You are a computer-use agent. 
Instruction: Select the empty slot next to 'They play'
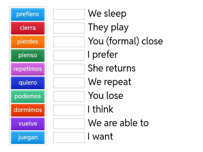coord(69,28)
